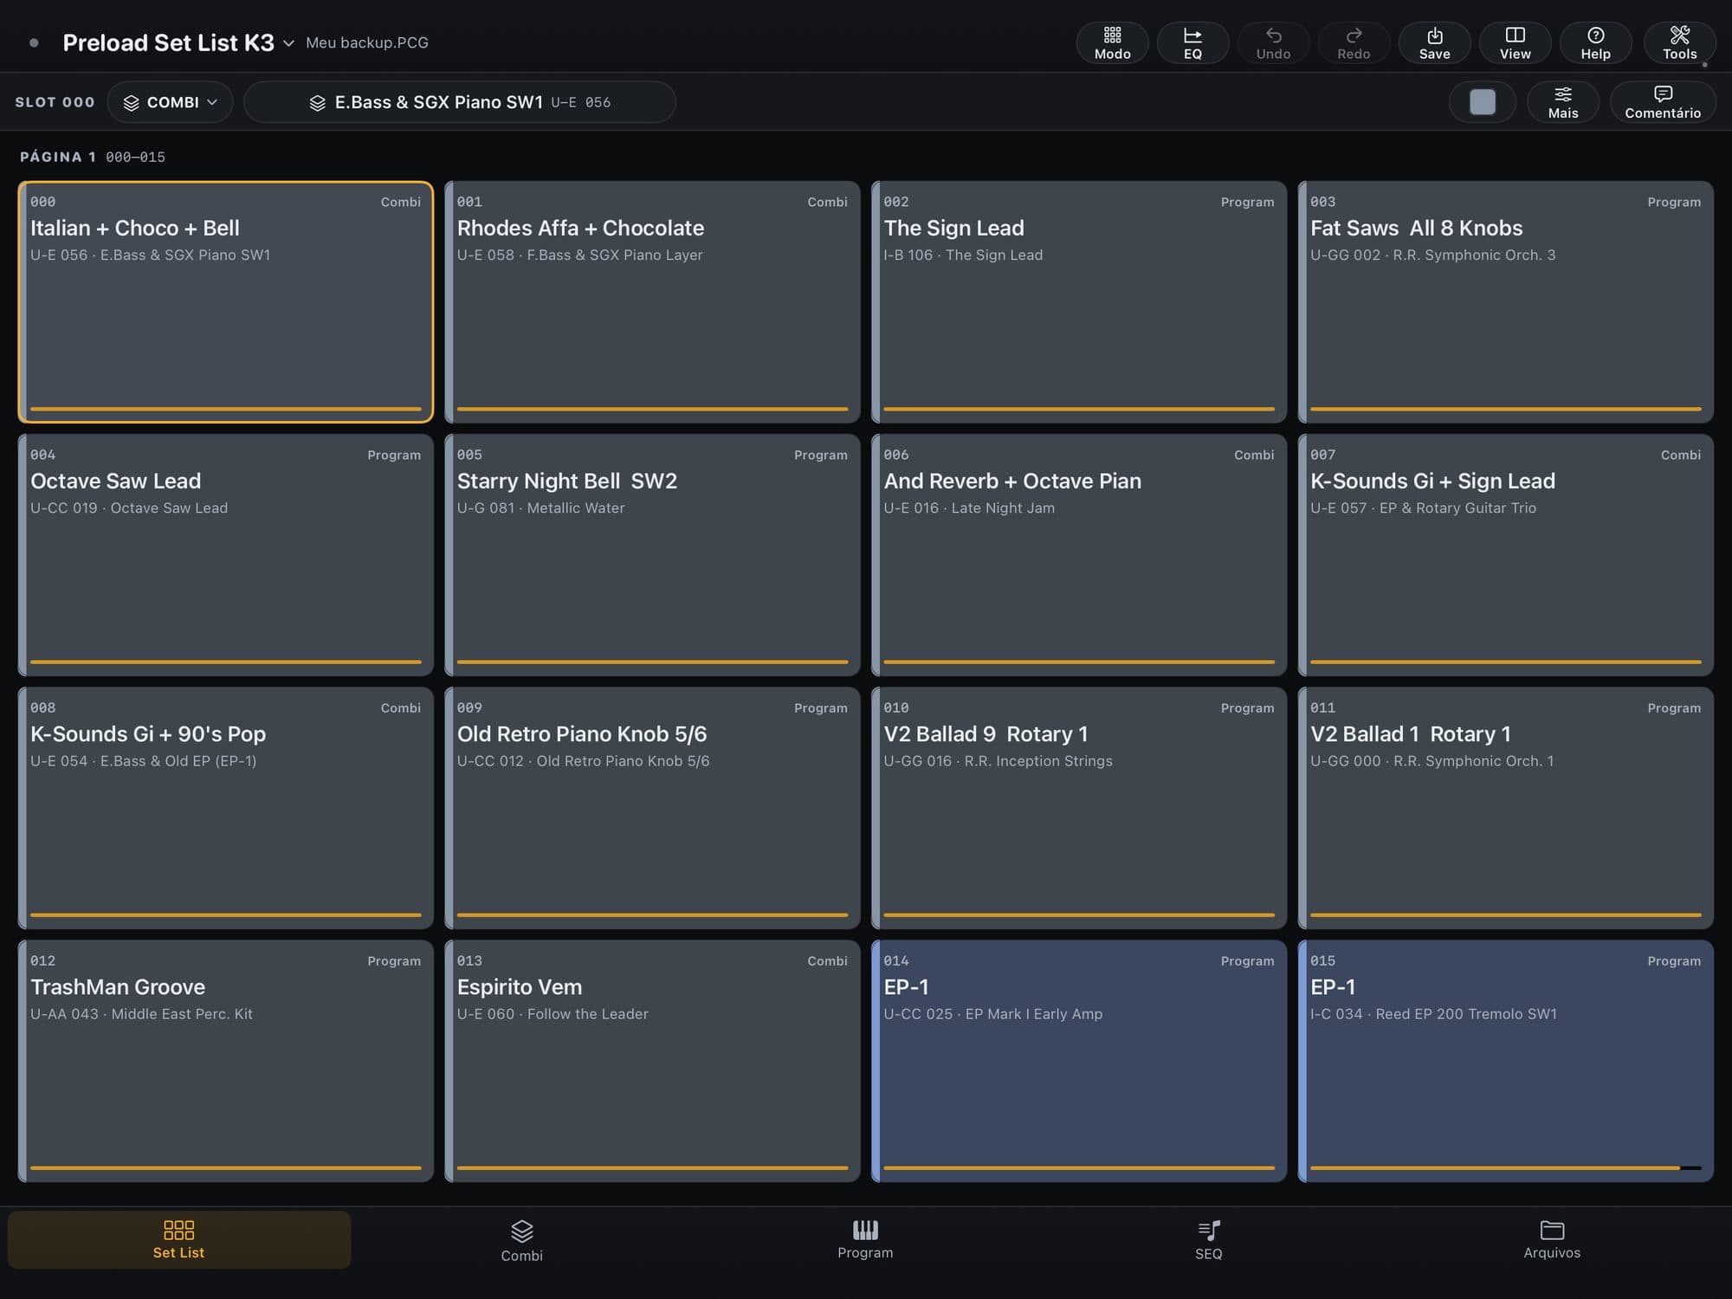Click the PÁGINA 1 000–015 heading
Image resolution: width=1732 pixels, height=1299 pixels.
coord(93,157)
